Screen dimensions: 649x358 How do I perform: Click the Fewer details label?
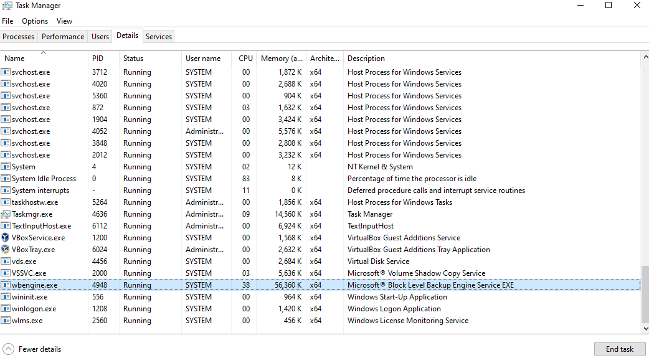point(40,349)
